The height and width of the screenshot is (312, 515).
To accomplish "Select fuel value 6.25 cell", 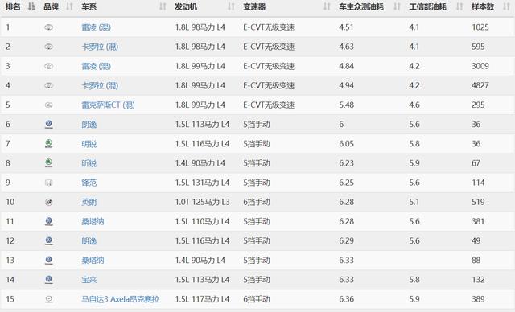I will coord(346,183).
